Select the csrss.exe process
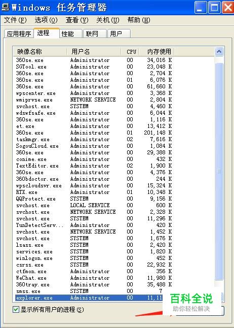This screenshot has height=328, width=234. click(x=94, y=265)
